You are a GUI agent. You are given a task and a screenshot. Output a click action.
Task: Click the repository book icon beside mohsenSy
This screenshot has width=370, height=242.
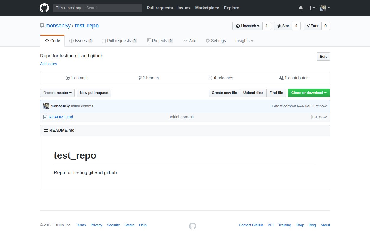click(x=42, y=26)
